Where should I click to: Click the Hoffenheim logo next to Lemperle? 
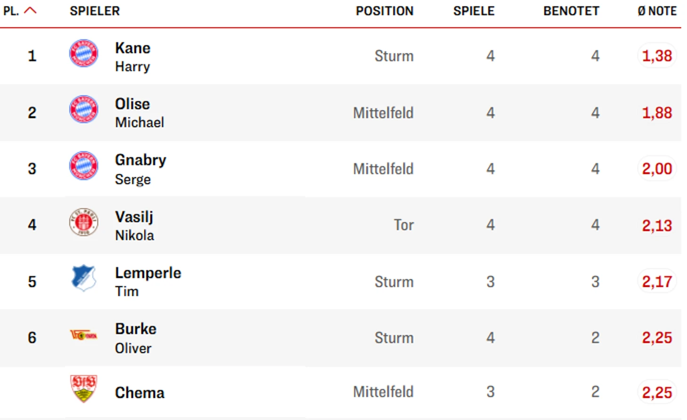tap(84, 278)
